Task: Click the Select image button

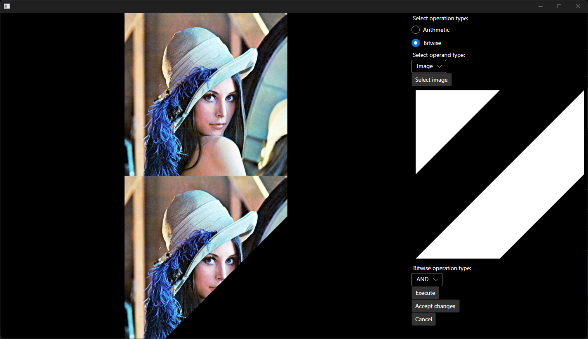Action: 431,80
